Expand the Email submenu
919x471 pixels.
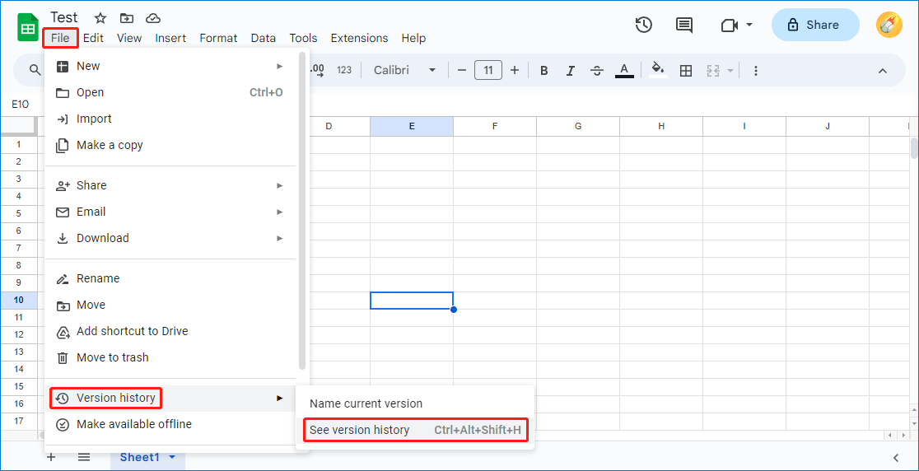(280, 212)
